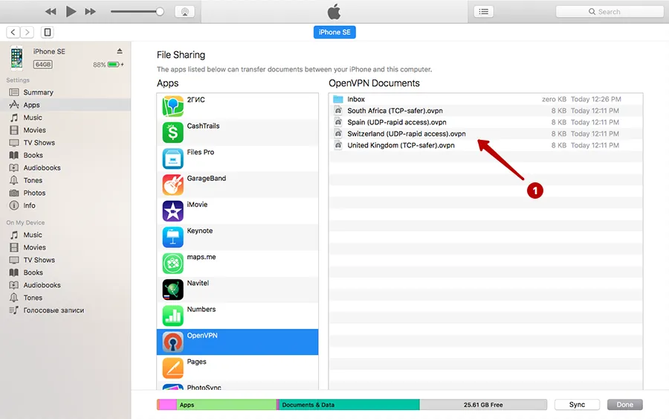Select Spain (UDP-rapid access).ovpn file
Viewport: 669px width, 419px height.
pos(485,122)
